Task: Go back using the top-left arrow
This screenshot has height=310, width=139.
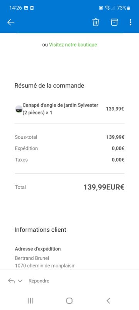Action: click(11, 22)
